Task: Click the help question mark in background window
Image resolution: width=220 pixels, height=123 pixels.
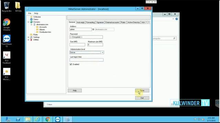Action: pos(177,19)
